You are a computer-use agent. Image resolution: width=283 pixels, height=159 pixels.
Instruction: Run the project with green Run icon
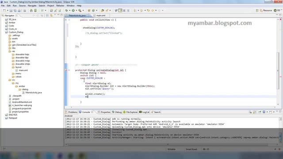coord(73,11)
